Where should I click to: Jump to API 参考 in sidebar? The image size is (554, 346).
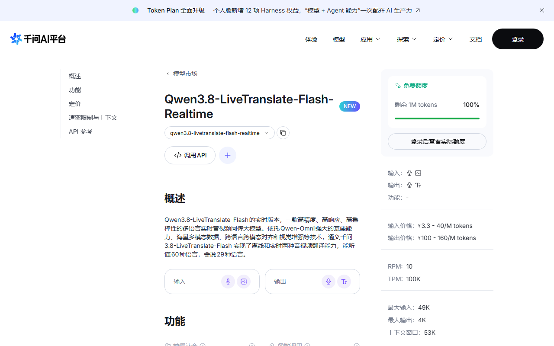(x=81, y=131)
